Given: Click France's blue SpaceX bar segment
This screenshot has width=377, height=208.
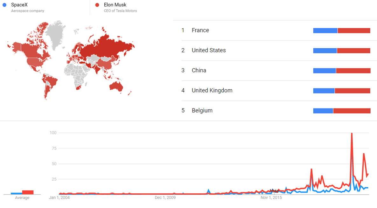Looking at the screenshot, I should (x=325, y=31).
